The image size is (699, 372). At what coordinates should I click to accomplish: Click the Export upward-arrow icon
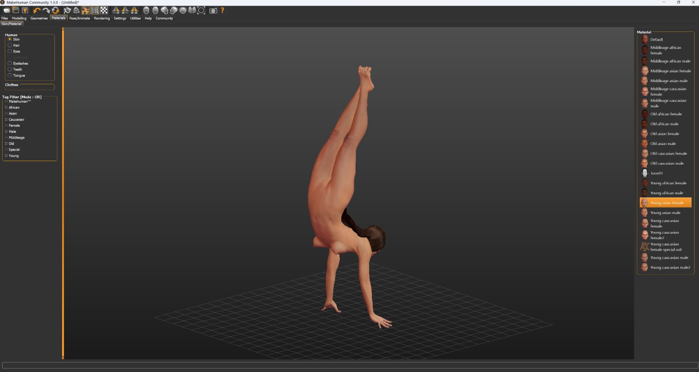[x=25, y=10]
